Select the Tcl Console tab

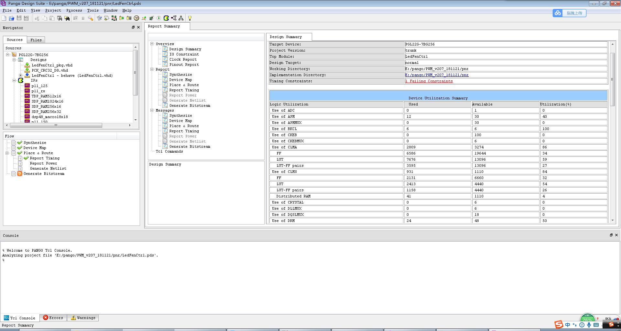20,318
